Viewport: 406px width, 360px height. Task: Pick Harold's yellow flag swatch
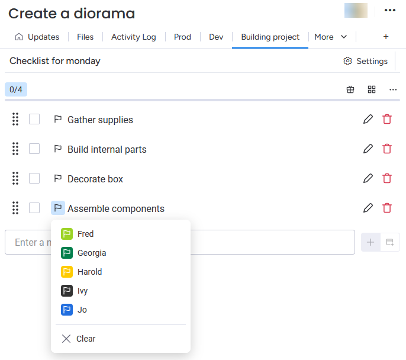tap(67, 272)
